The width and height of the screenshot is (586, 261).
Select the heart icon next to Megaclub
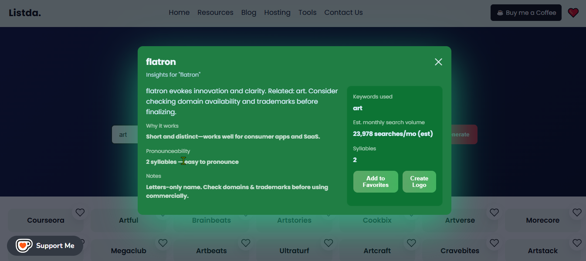pos(163,243)
